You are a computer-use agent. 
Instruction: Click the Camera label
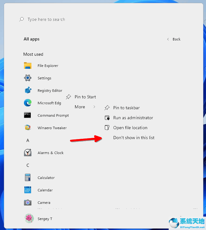pos(44,203)
